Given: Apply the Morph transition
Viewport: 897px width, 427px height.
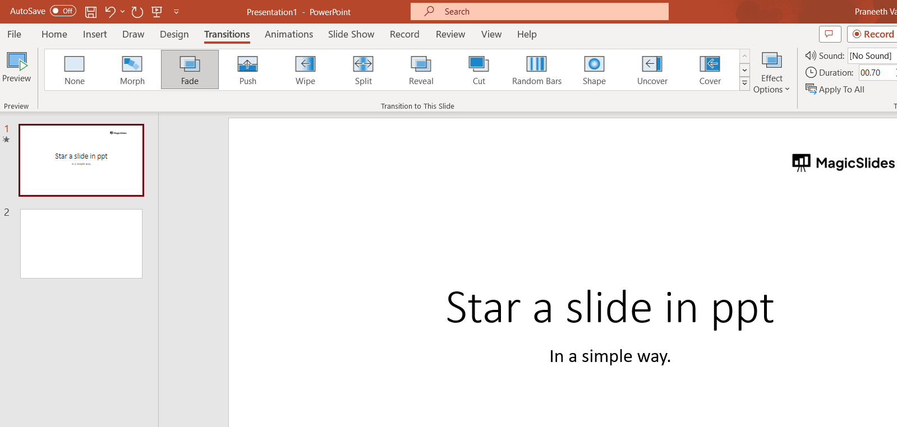Looking at the screenshot, I should (x=132, y=70).
